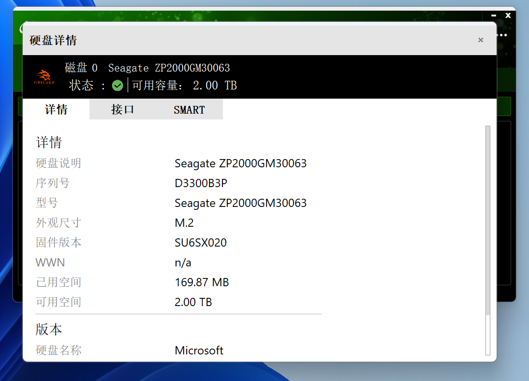Select the 硬盘说明 value Seagate ZP2000GM30063
The height and width of the screenshot is (381, 529).
(x=240, y=163)
